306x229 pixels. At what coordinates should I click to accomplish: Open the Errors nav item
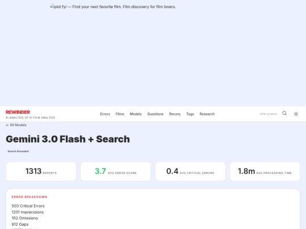click(x=105, y=114)
